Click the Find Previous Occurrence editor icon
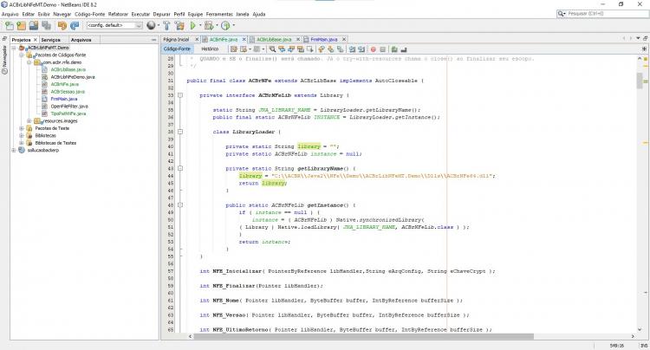This screenshot has width=650, height=350. [282, 49]
